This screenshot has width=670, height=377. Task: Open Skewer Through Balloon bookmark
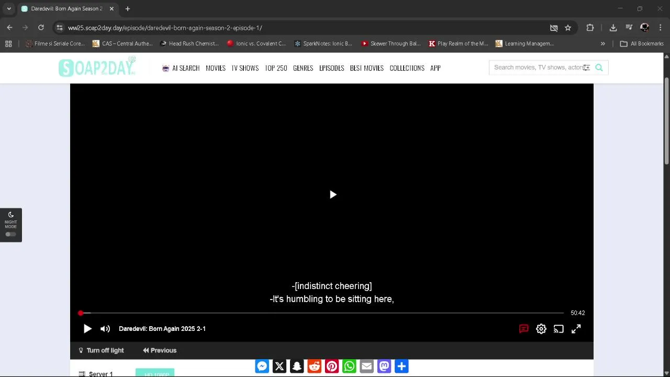391,43
